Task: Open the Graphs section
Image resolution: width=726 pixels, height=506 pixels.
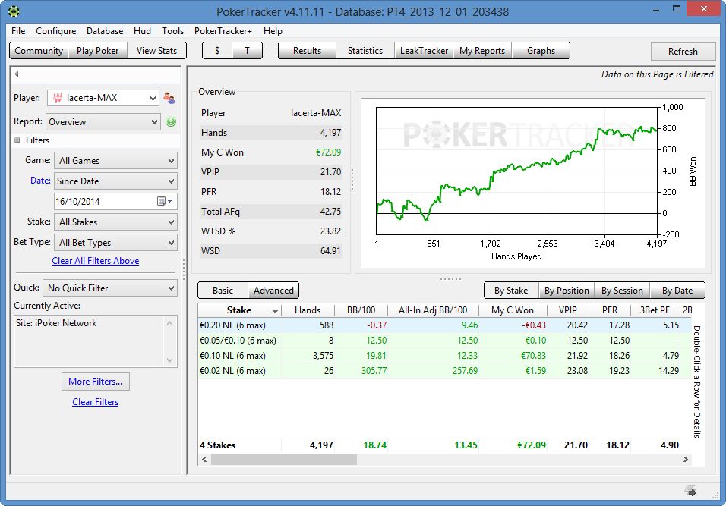Action: 541,51
